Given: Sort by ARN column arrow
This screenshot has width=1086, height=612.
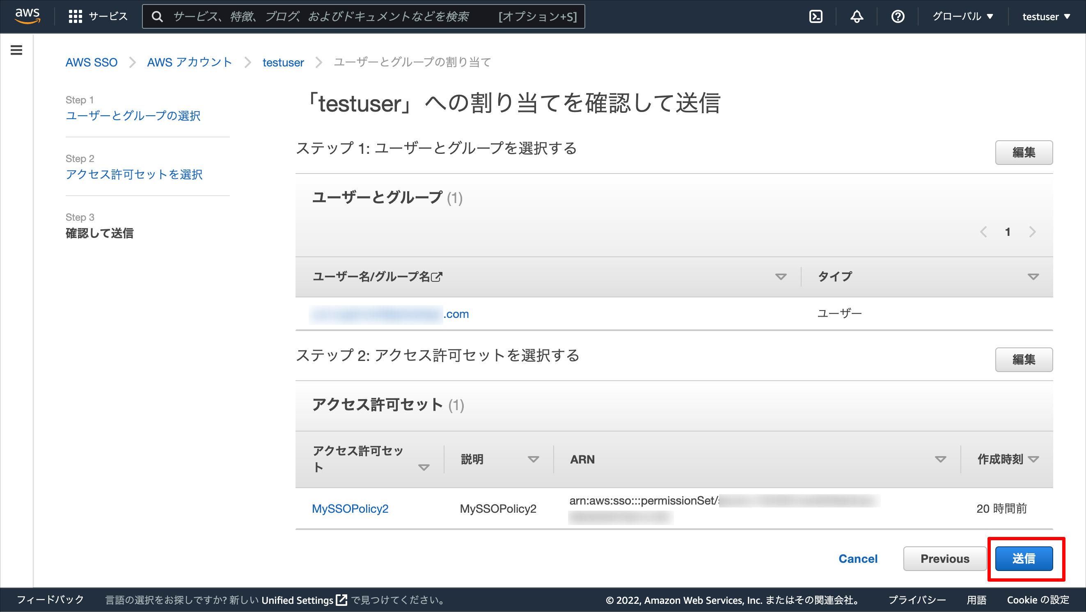Looking at the screenshot, I should [x=941, y=459].
